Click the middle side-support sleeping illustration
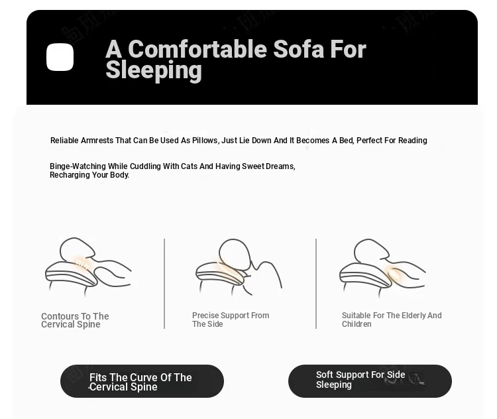 click(239, 267)
